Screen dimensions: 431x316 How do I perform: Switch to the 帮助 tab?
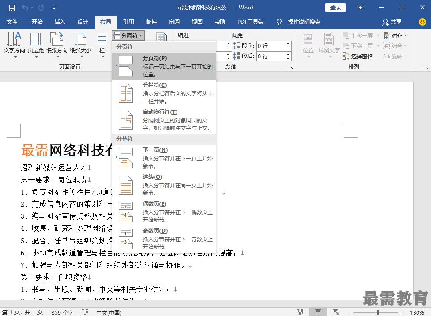click(220, 22)
